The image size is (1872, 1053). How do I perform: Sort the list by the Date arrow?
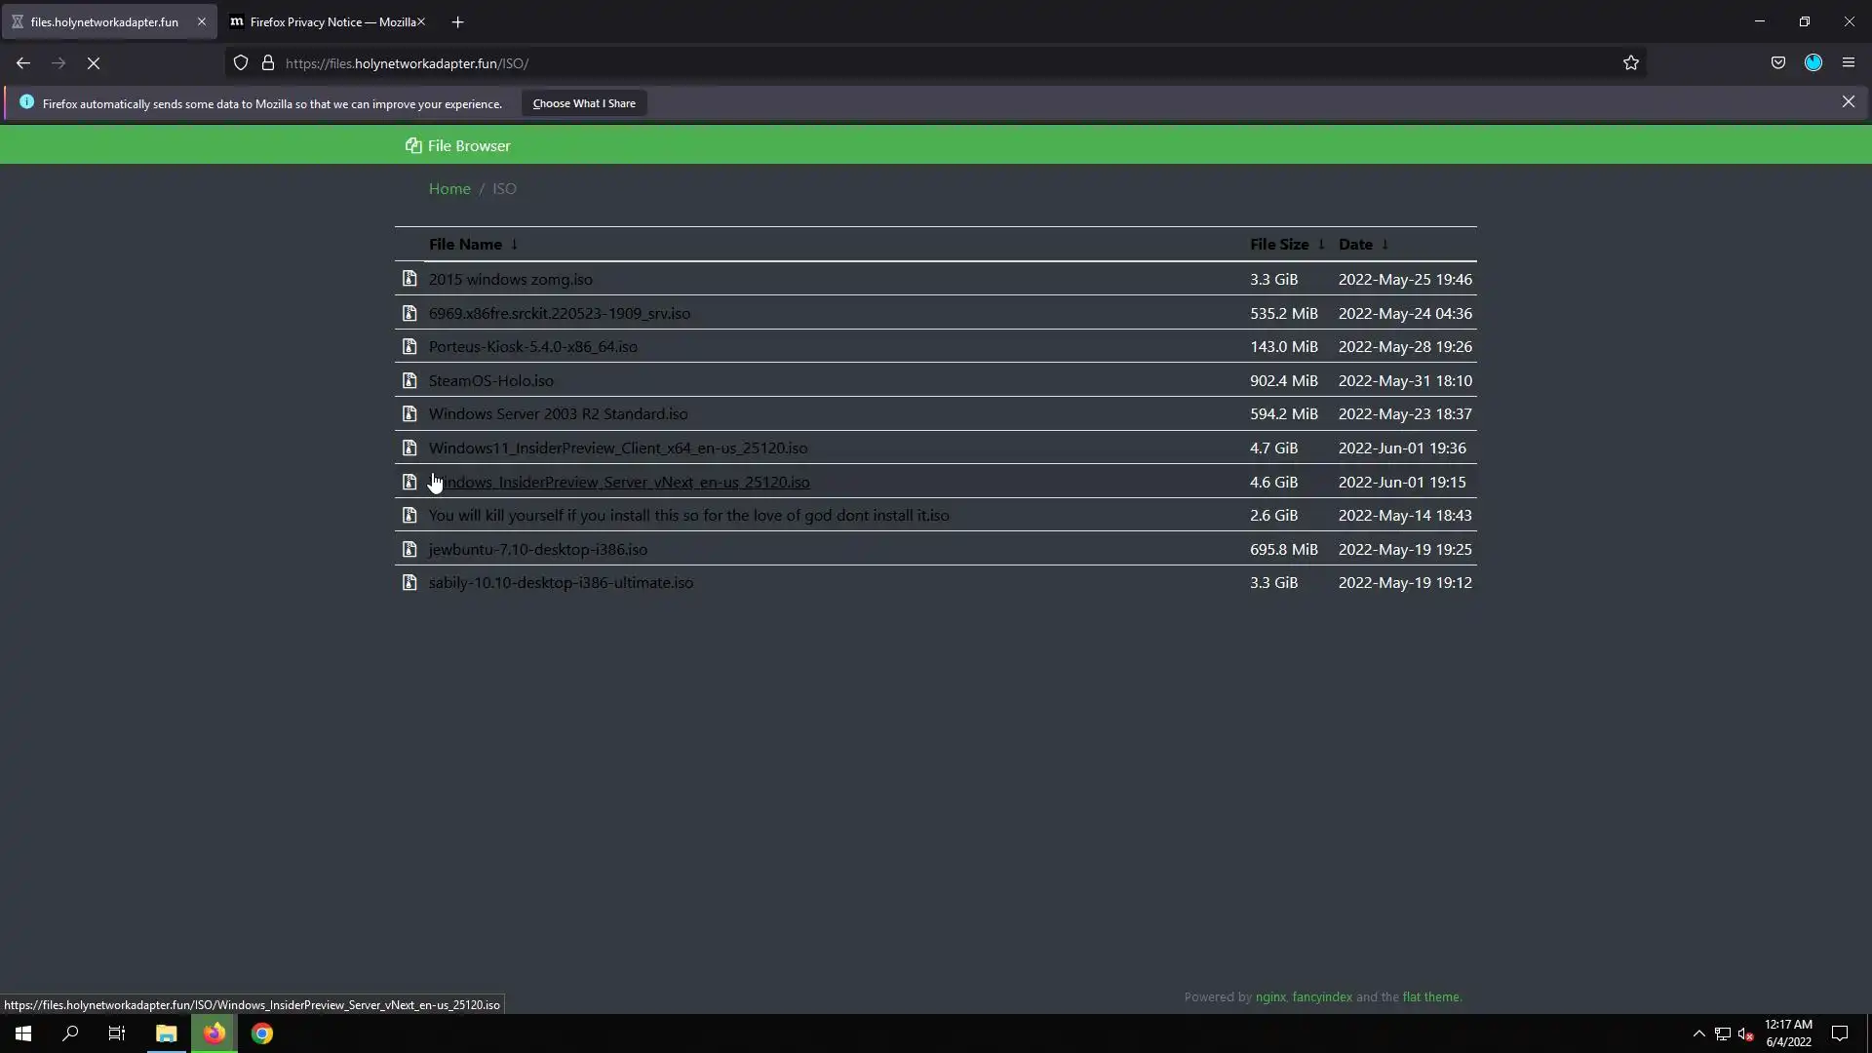tap(1384, 245)
